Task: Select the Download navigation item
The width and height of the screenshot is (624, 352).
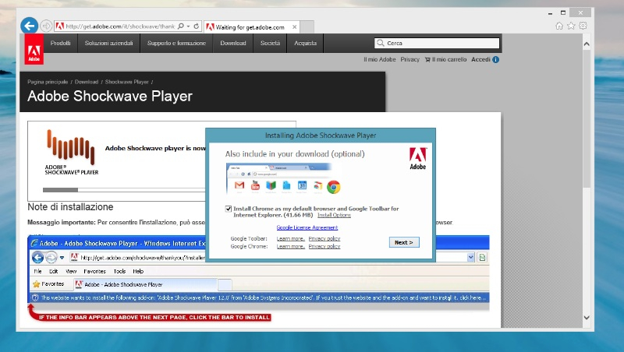Action: [x=233, y=44]
